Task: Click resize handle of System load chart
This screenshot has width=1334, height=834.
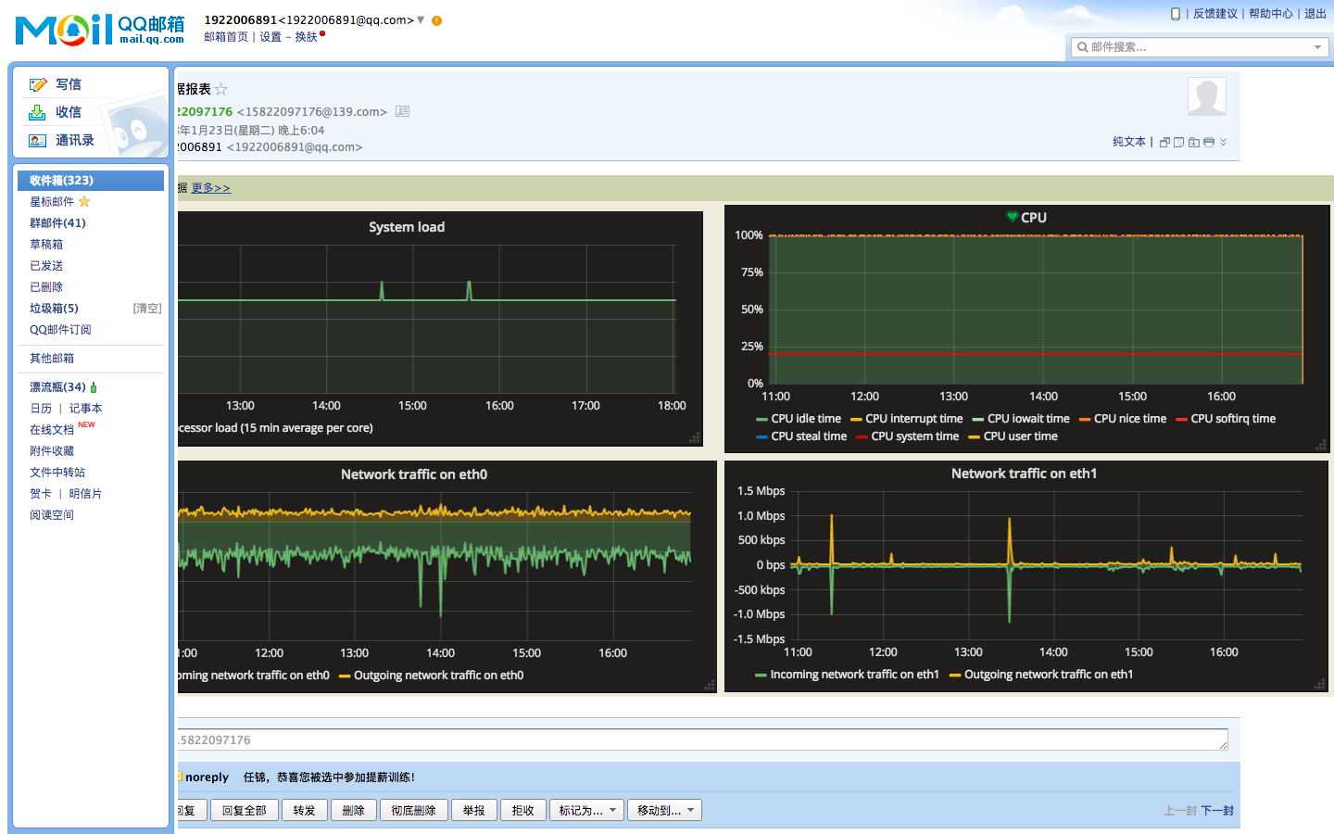Action: click(695, 437)
